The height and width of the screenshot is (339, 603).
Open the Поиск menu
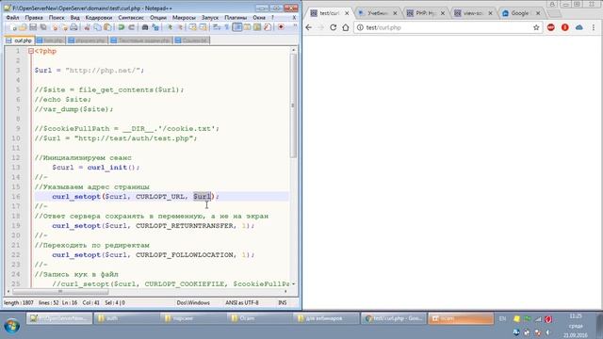pos(57,17)
